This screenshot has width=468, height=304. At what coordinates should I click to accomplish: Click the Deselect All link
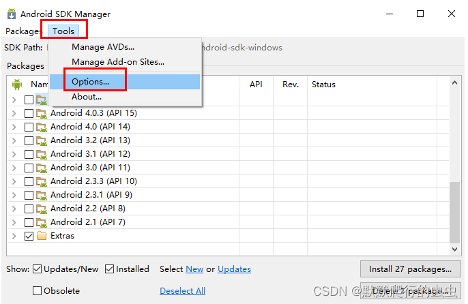pyautogui.click(x=182, y=290)
